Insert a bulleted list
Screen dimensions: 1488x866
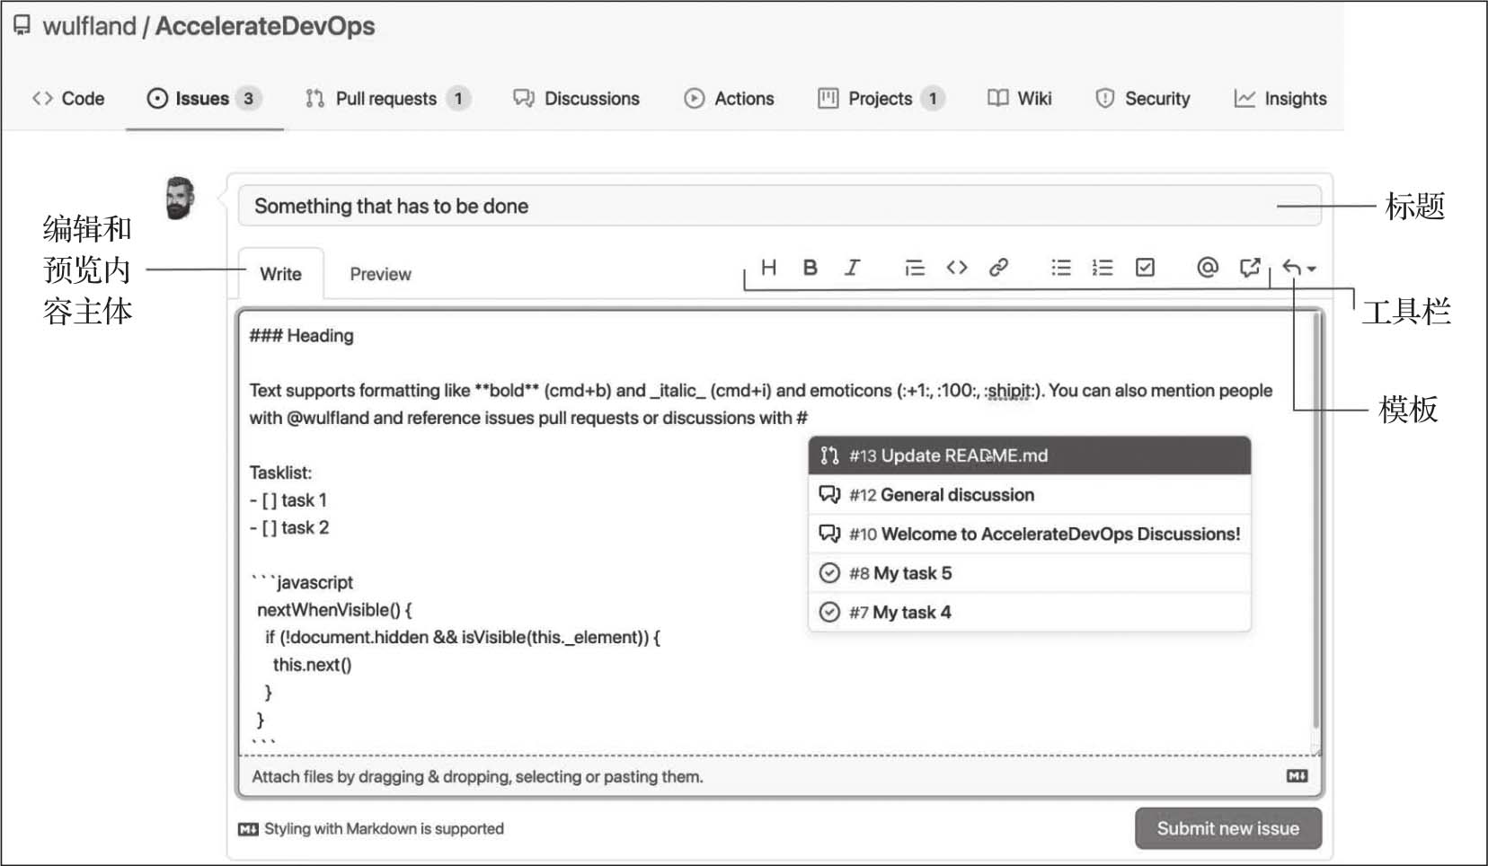pos(1061,268)
